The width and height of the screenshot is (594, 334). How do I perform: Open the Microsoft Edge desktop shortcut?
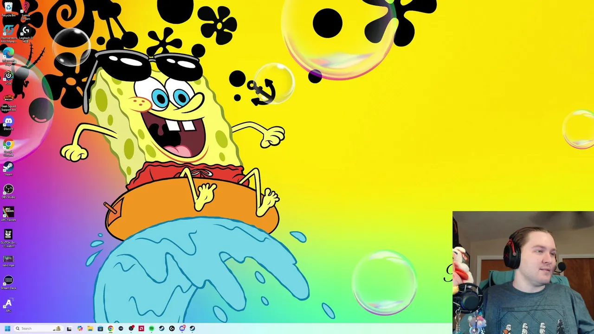point(8,56)
